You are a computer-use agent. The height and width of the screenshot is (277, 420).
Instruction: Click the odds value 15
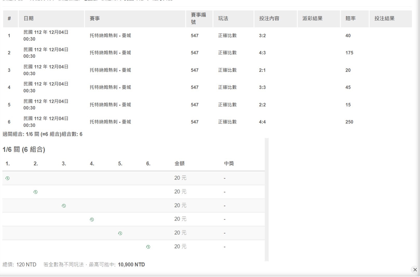click(348, 105)
